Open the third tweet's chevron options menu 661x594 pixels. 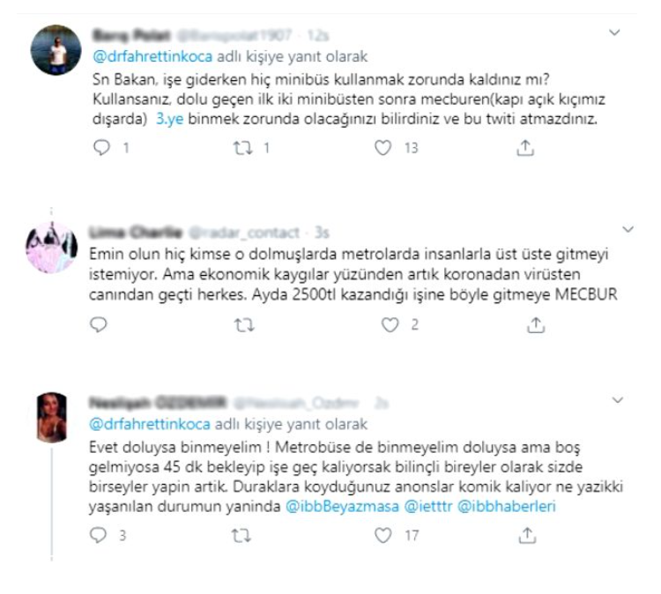pos(618,400)
